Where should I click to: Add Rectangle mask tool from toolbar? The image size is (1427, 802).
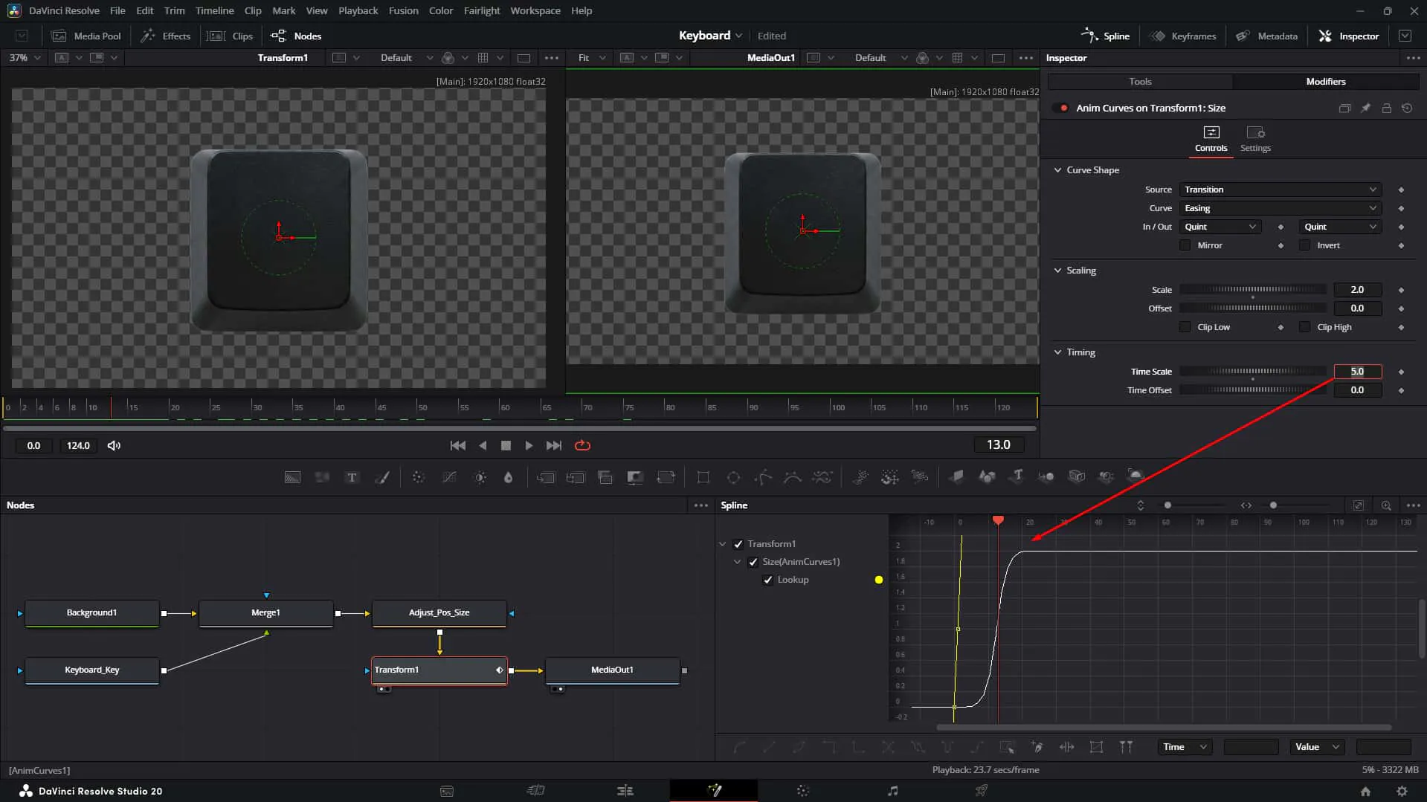703,477
